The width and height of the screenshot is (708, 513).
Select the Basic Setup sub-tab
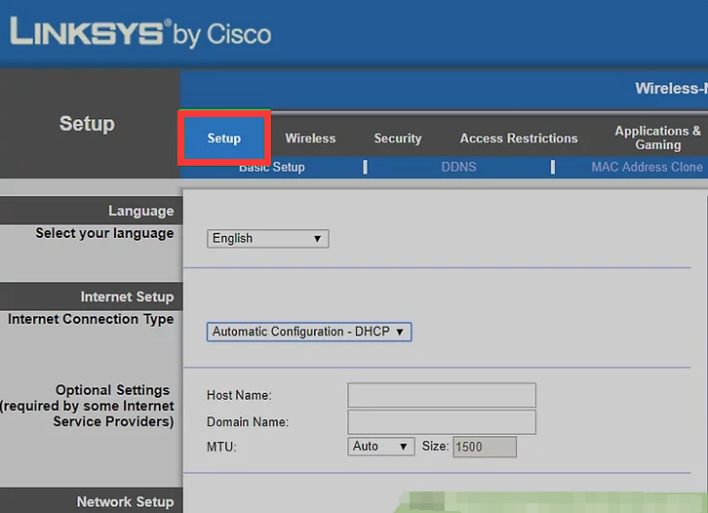point(271,167)
